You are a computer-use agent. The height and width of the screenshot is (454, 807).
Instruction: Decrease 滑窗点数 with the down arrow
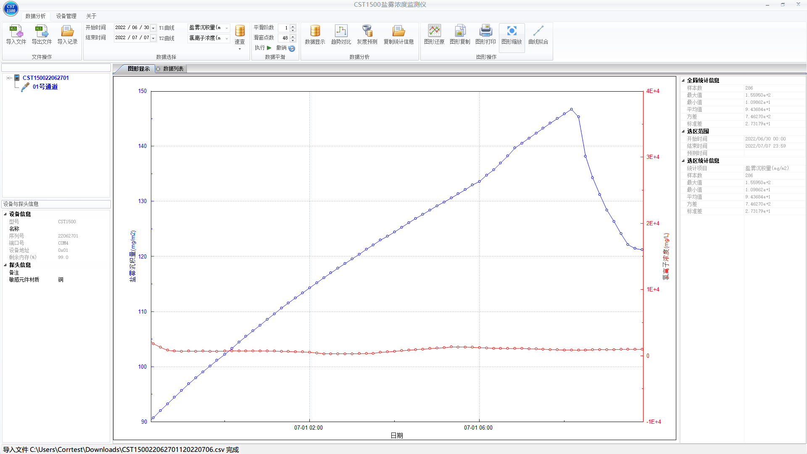[293, 40]
